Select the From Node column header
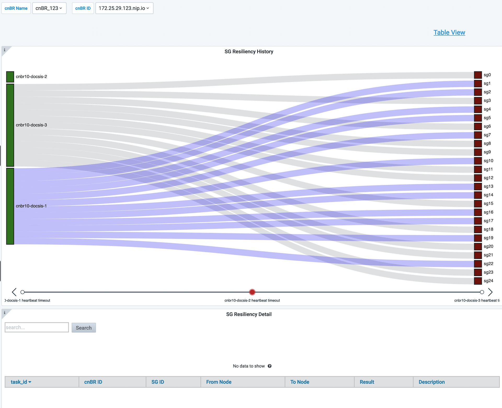Image resolution: width=502 pixels, height=408 pixels. coord(218,382)
